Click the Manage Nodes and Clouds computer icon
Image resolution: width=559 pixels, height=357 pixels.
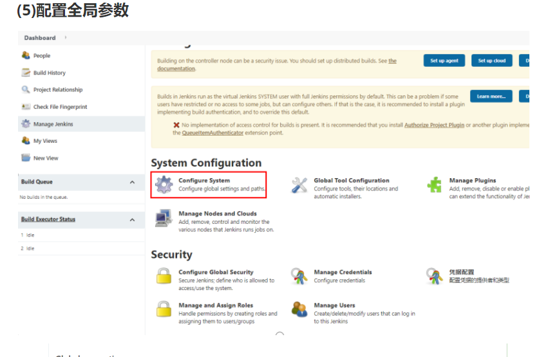click(x=164, y=218)
